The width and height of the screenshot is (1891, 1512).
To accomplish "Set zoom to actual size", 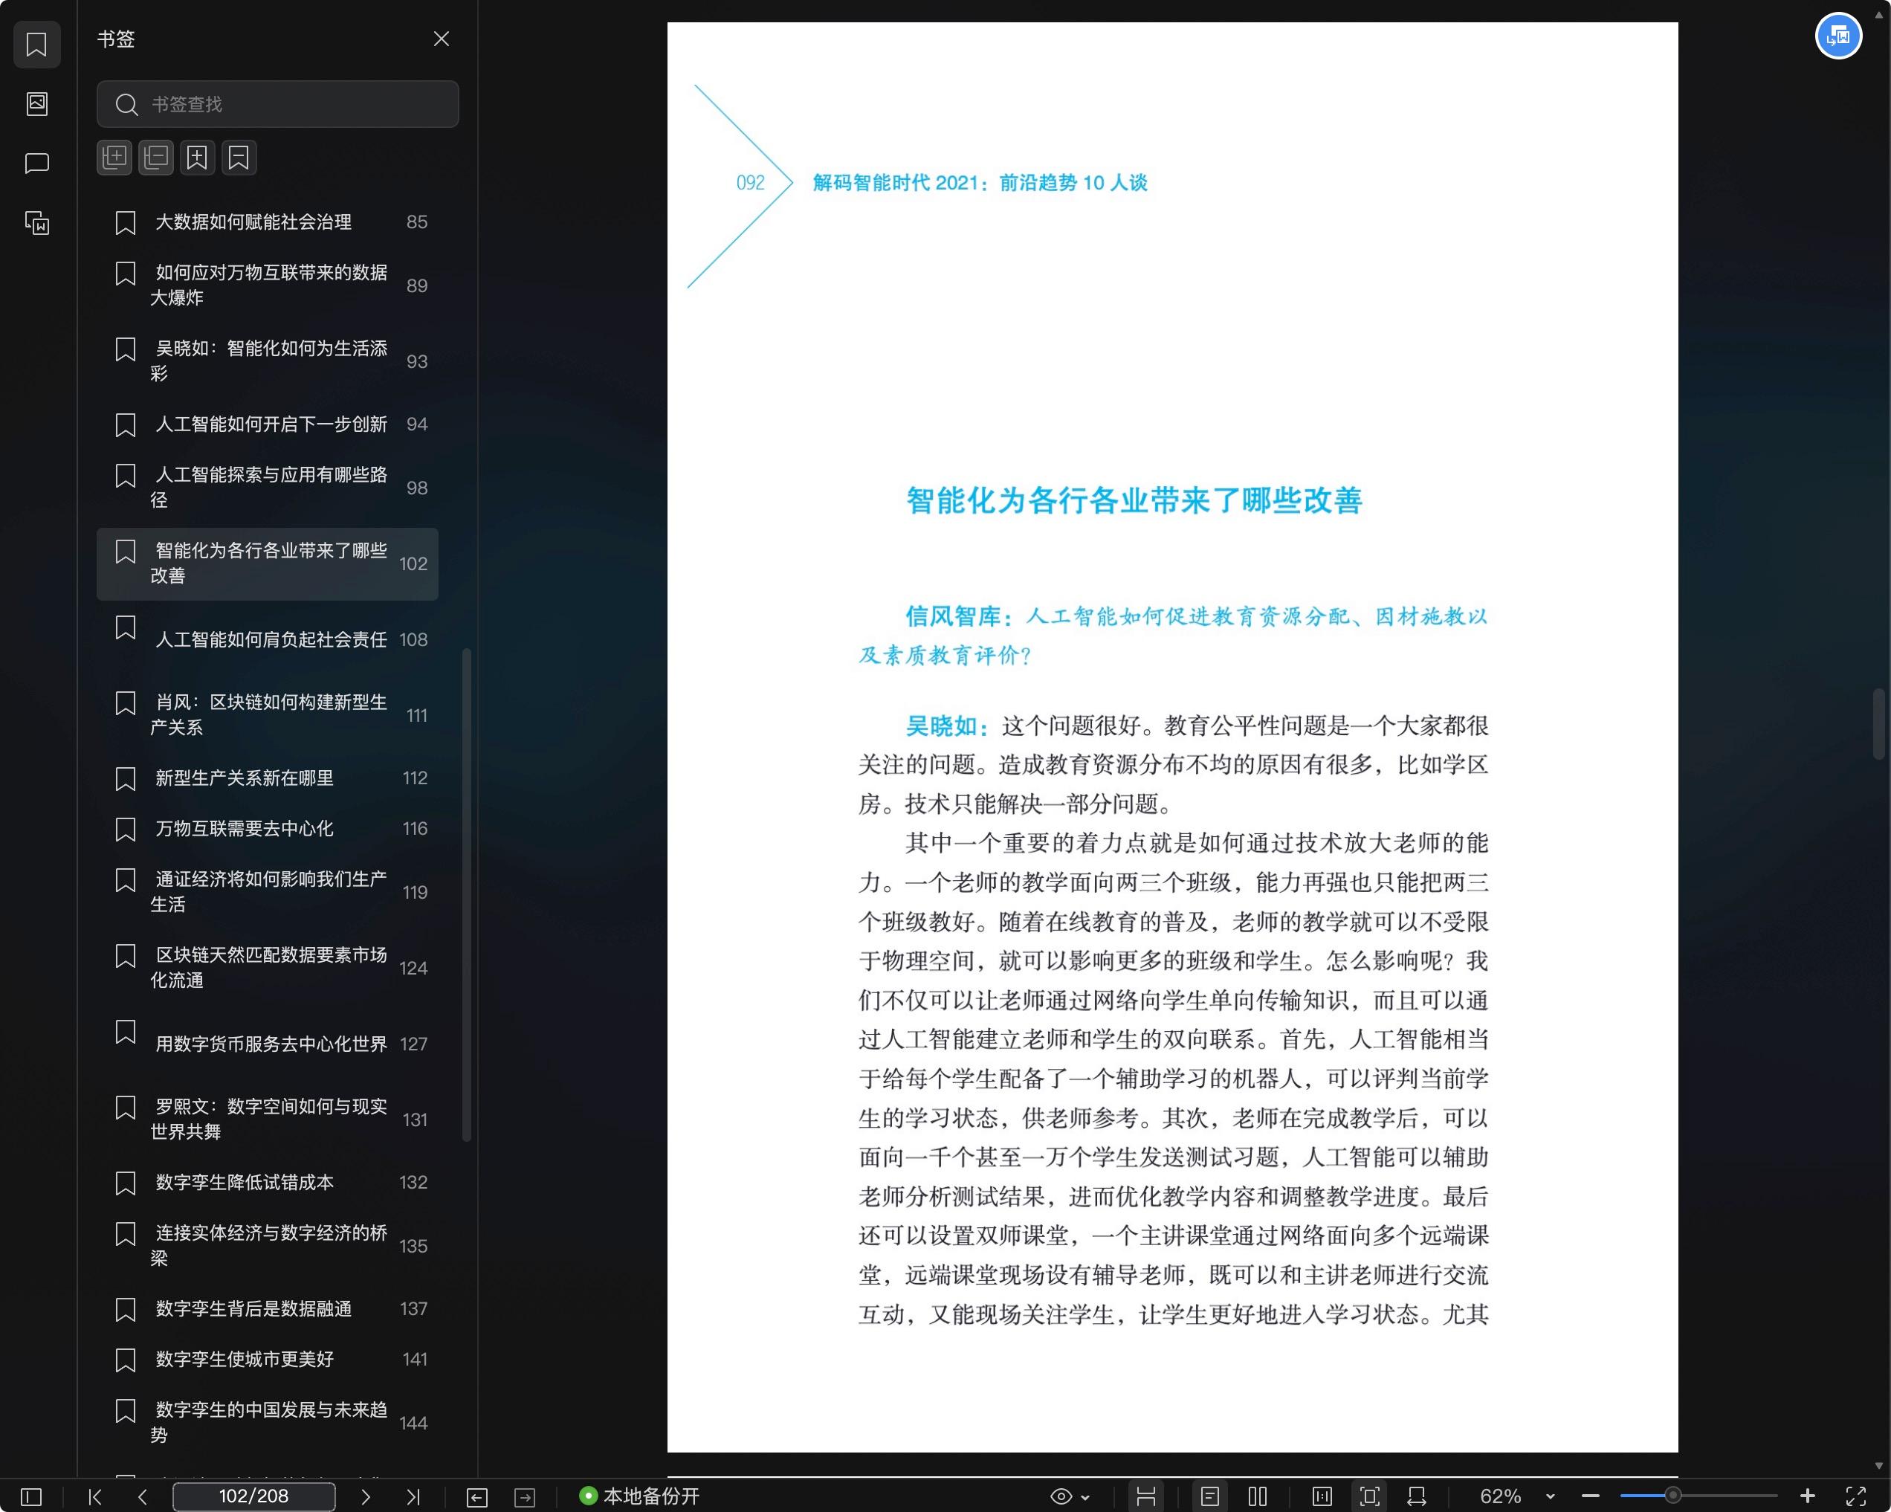I will tap(1322, 1496).
